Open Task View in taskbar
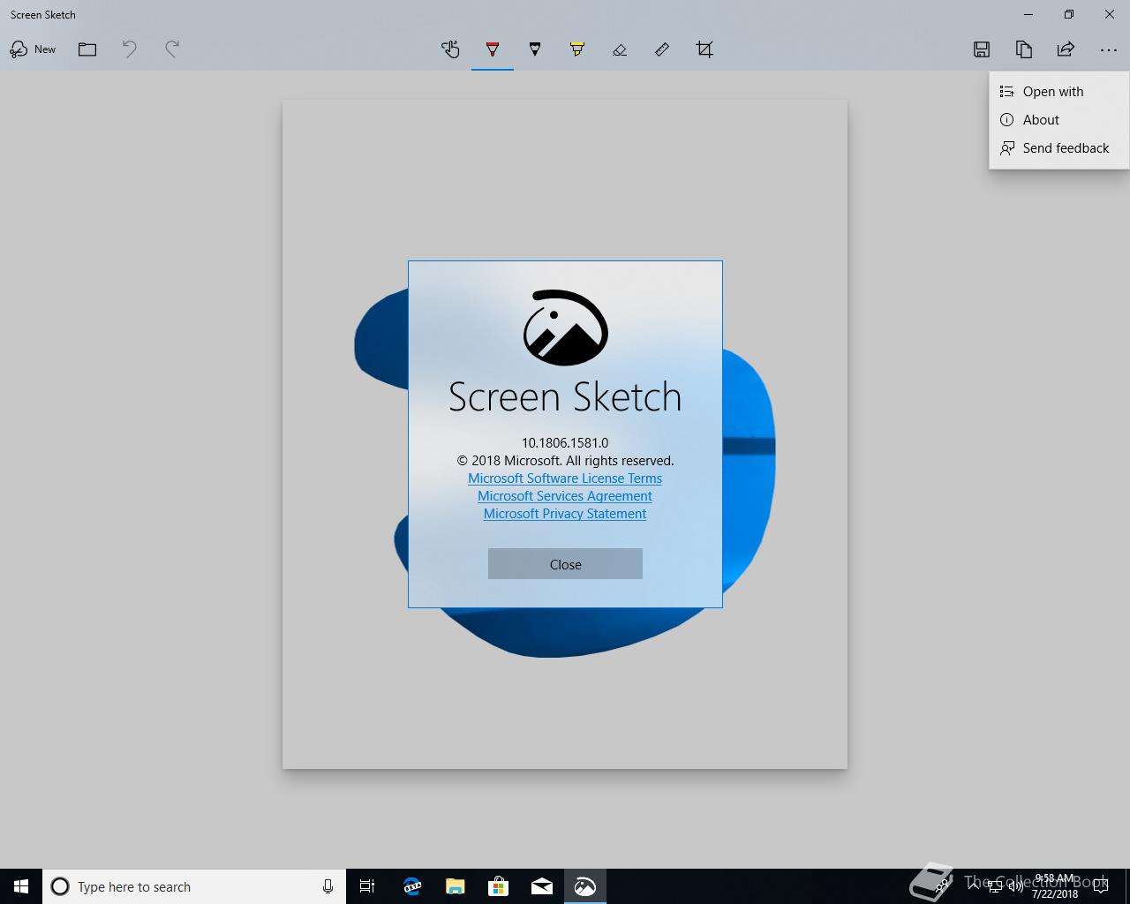The image size is (1130, 904). pos(367,886)
